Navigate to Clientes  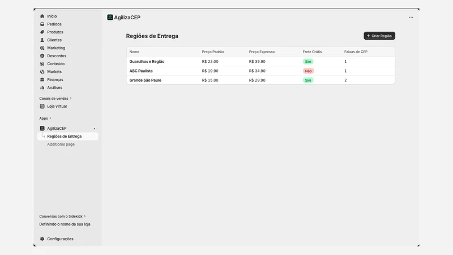[54, 40]
